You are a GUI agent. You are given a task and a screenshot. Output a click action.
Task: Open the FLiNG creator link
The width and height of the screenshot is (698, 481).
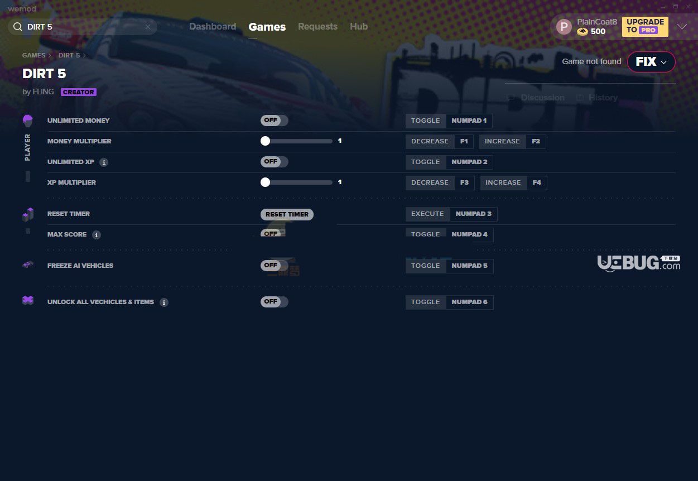pos(43,92)
